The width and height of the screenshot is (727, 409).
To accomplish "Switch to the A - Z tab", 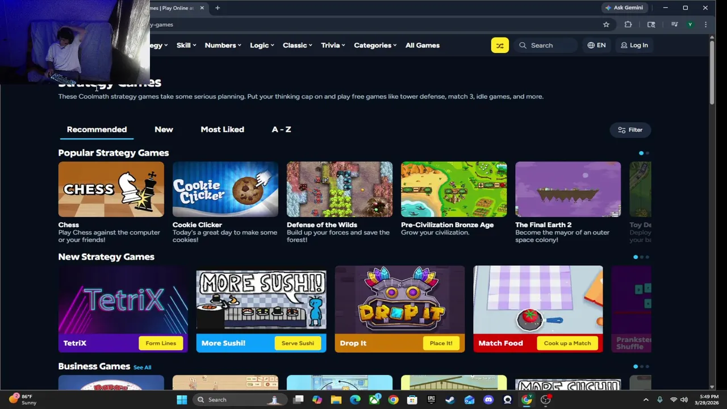I will click(281, 130).
